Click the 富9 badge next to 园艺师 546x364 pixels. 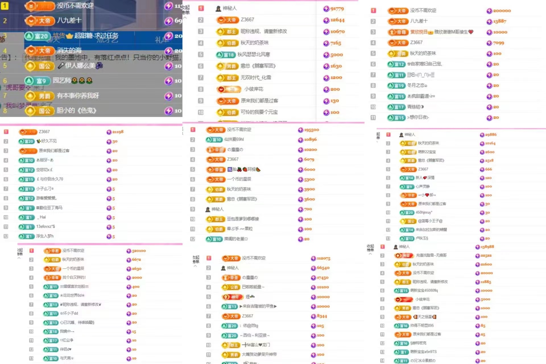pos(37,81)
